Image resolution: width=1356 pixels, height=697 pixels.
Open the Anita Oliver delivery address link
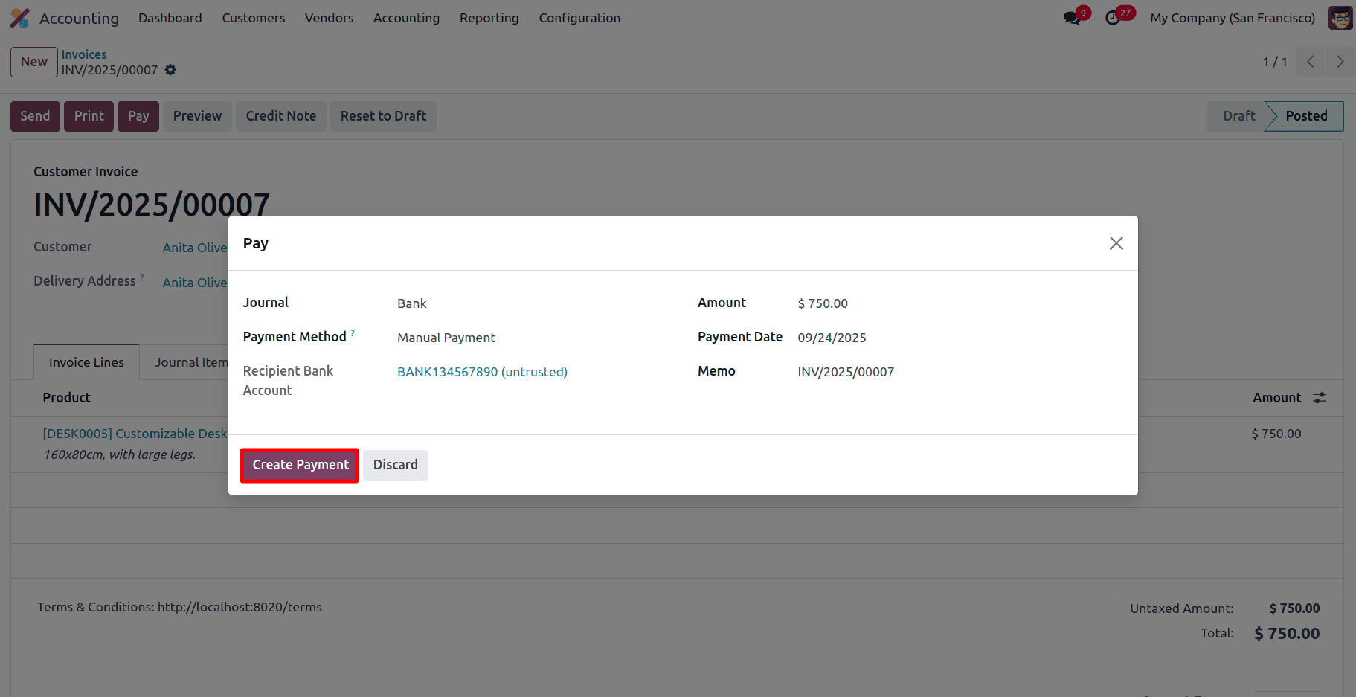tap(195, 283)
